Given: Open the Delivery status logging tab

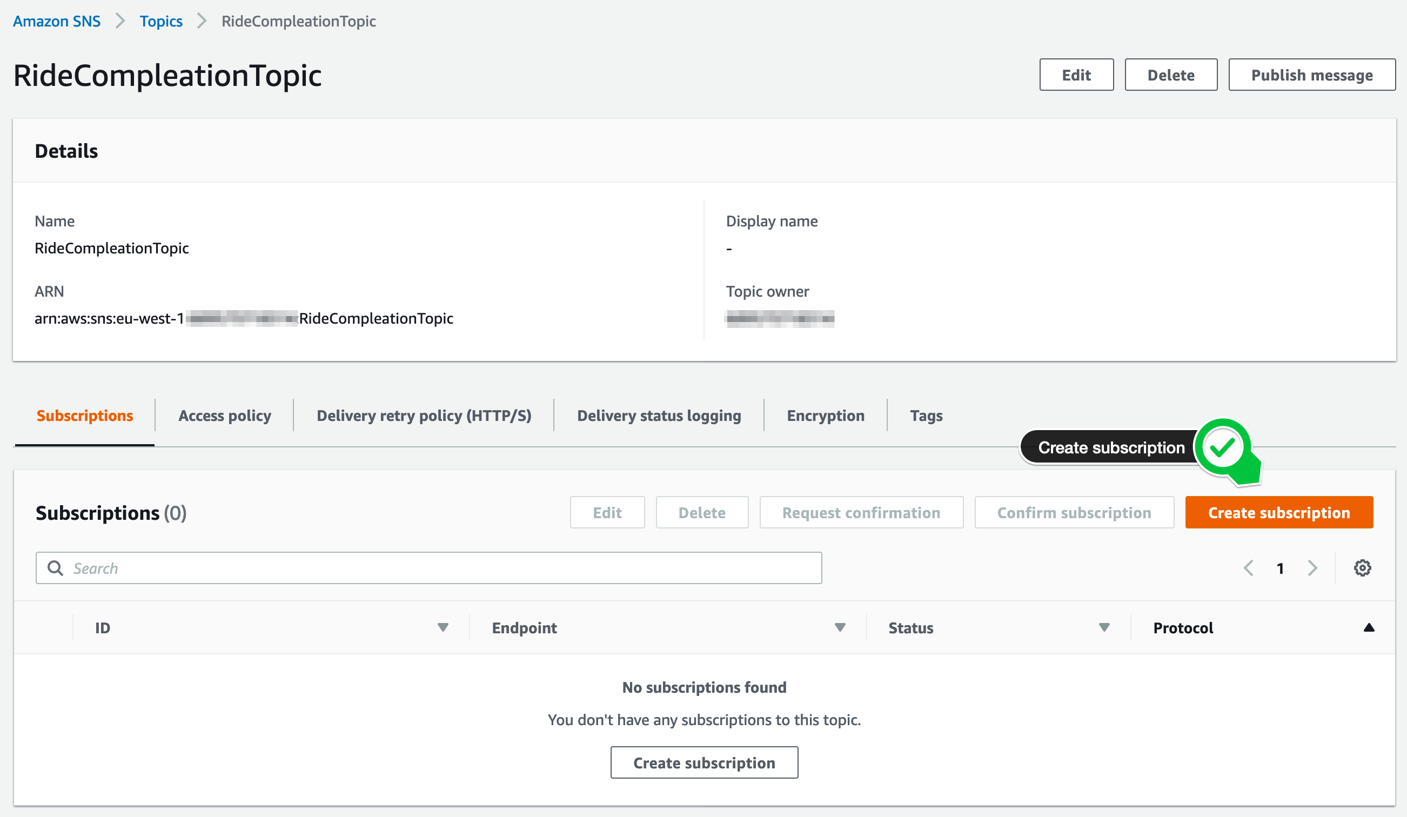Looking at the screenshot, I should coord(659,416).
